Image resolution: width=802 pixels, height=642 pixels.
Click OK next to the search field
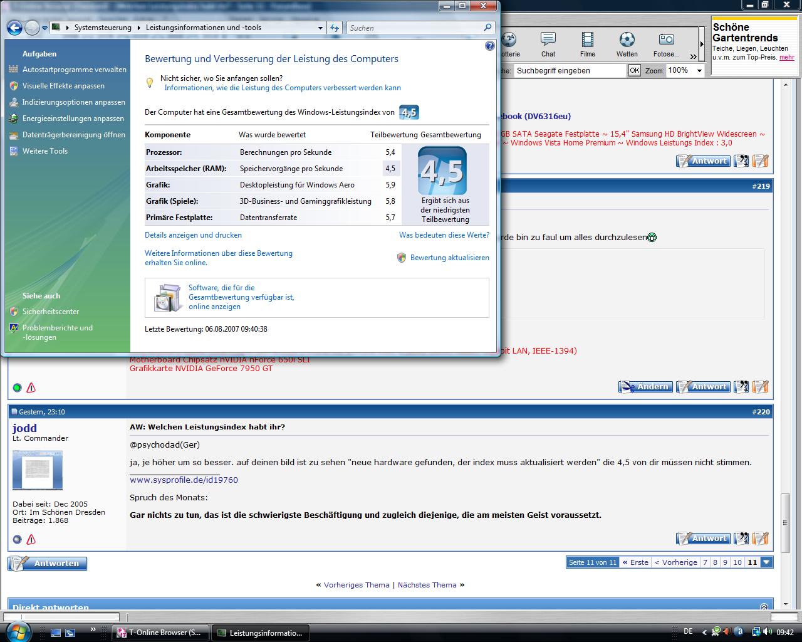(x=635, y=70)
